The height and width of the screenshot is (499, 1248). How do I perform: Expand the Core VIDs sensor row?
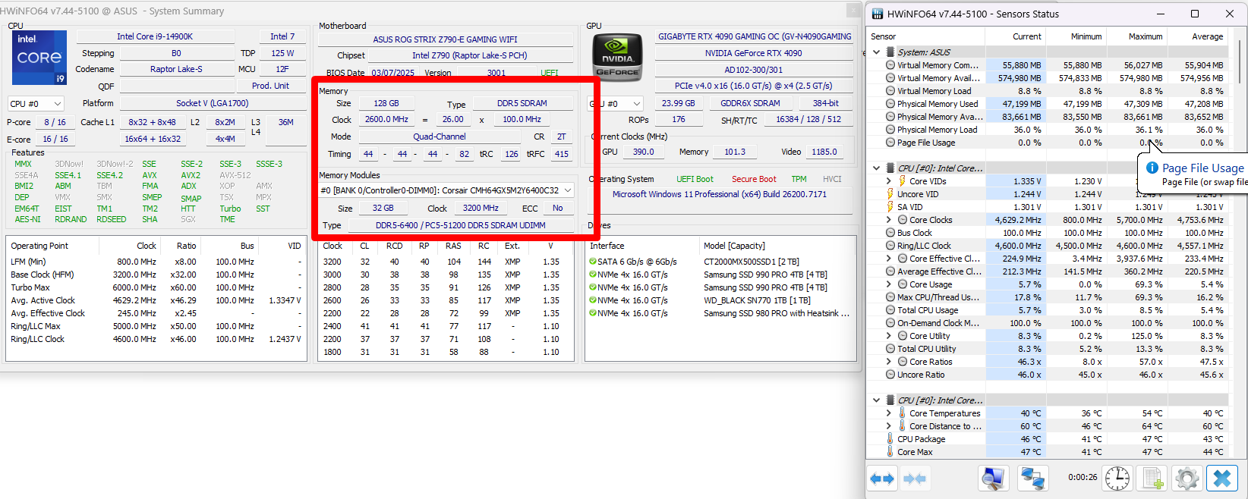pyautogui.click(x=889, y=181)
